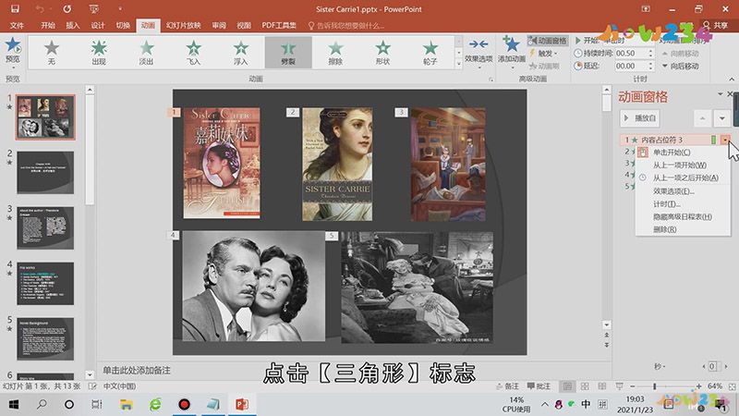739x416 pixels.
Task: Select slide 5 thumbnail
Action: coord(45,338)
